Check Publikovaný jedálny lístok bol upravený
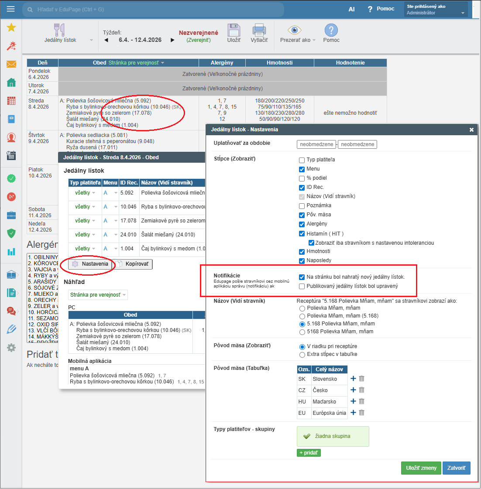The height and width of the screenshot is (489, 481). [302, 287]
